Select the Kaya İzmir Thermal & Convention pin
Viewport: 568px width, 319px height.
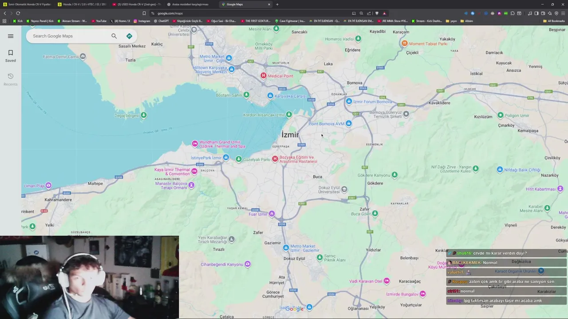pos(194,171)
